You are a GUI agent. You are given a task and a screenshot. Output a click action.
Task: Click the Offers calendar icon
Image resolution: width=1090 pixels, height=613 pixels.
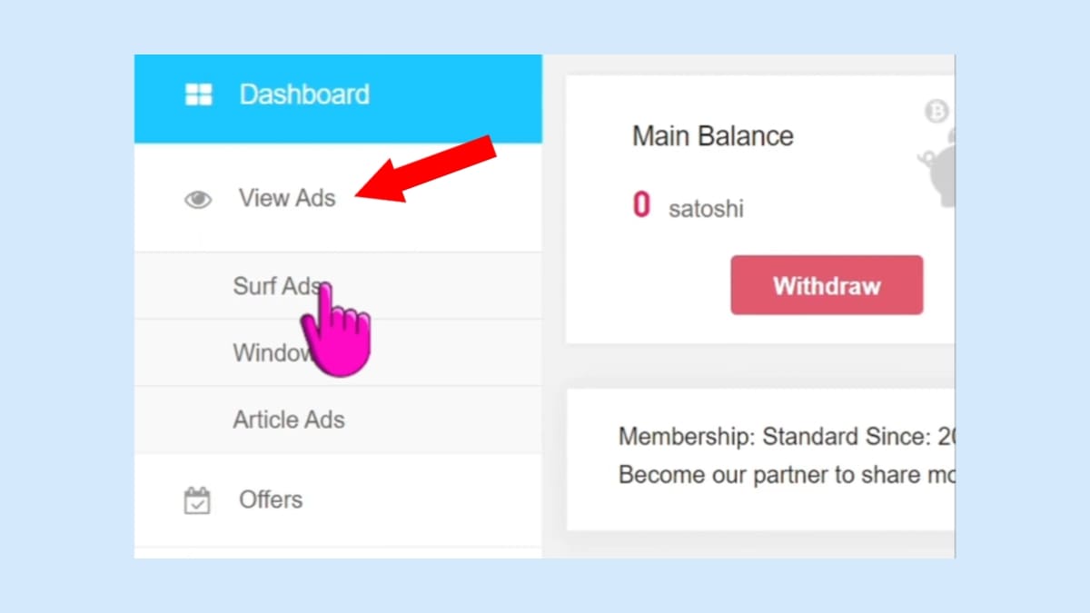[197, 500]
